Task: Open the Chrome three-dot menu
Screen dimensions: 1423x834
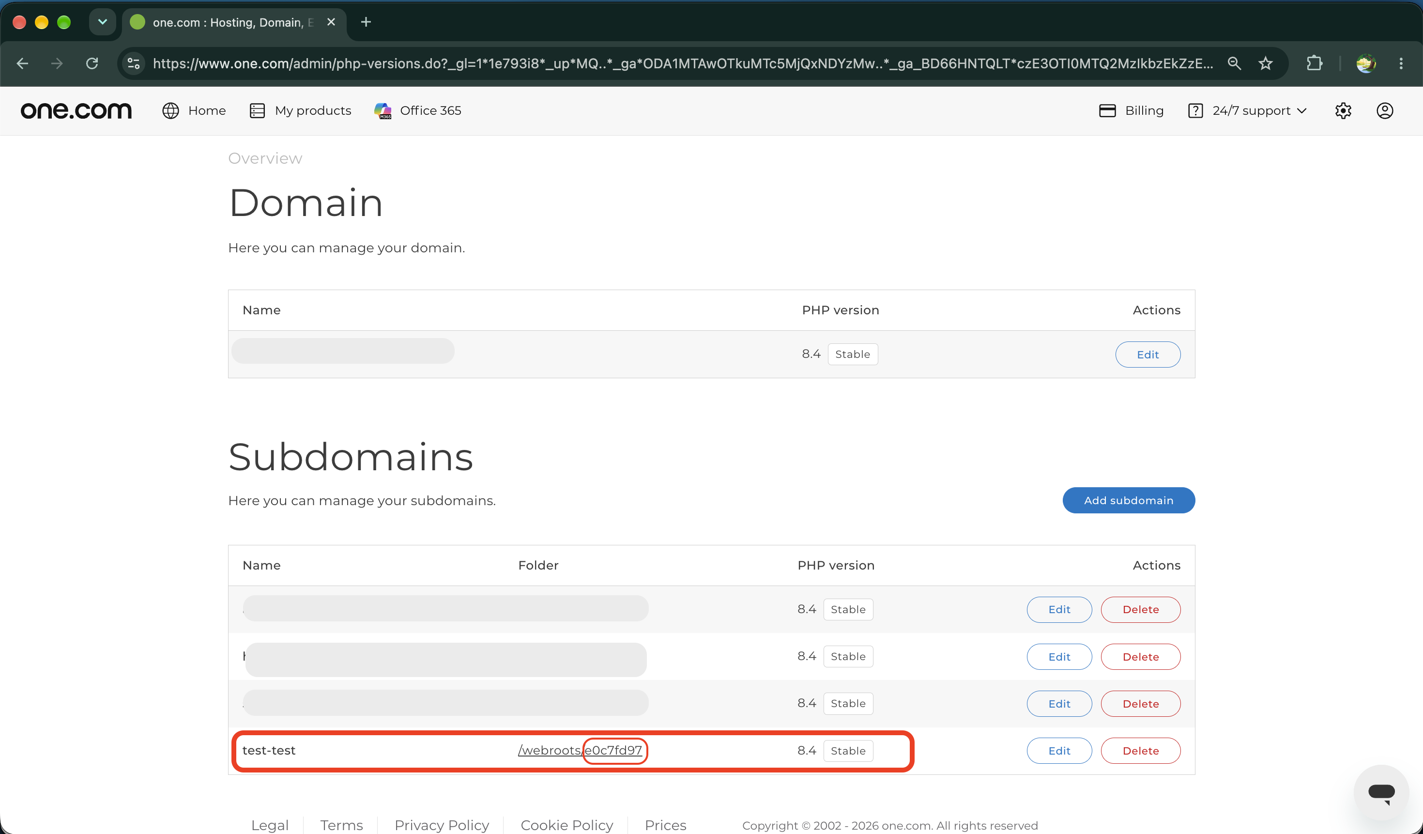Action: (x=1401, y=63)
